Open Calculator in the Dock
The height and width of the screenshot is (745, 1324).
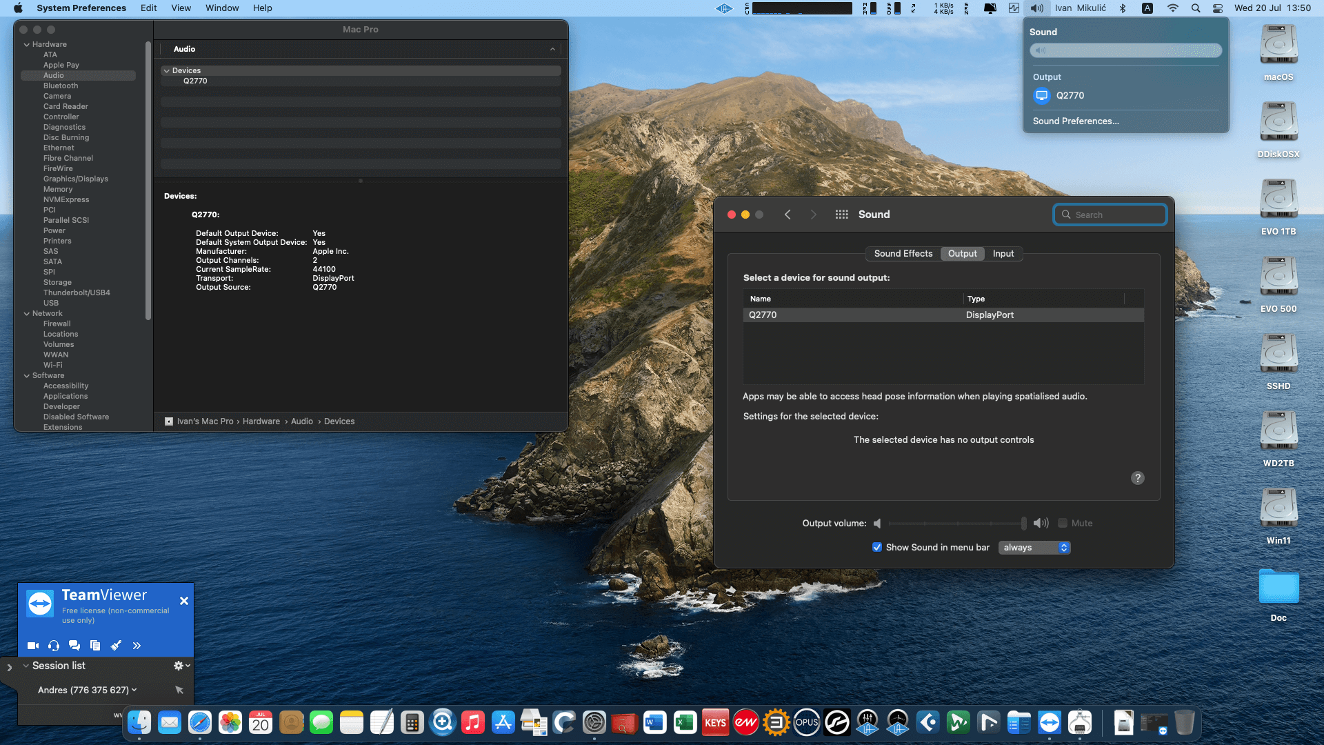pos(412,722)
